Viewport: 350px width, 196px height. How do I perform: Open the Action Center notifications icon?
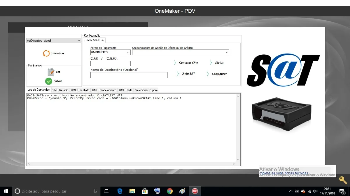(x=342, y=191)
